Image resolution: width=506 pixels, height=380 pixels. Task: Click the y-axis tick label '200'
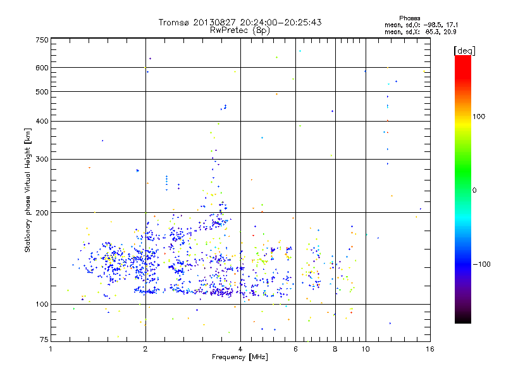click(42, 213)
